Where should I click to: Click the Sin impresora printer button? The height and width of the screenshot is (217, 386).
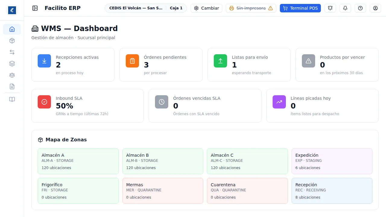coord(251,8)
